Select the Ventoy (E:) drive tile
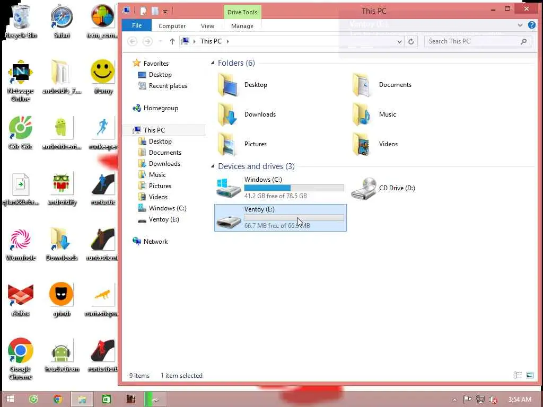Screen dimensions: 543x407 pyautogui.click(x=280, y=218)
